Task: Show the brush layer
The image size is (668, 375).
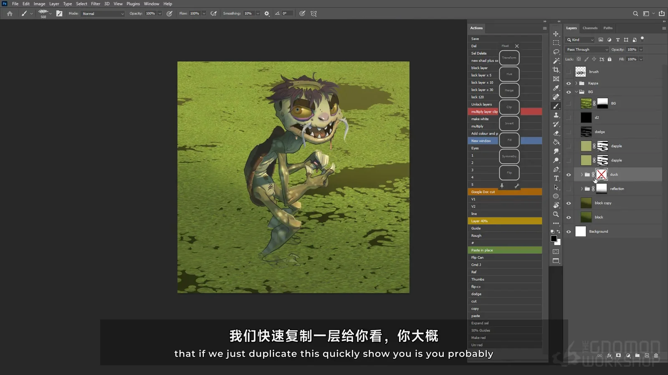Action: click(568, 72)
